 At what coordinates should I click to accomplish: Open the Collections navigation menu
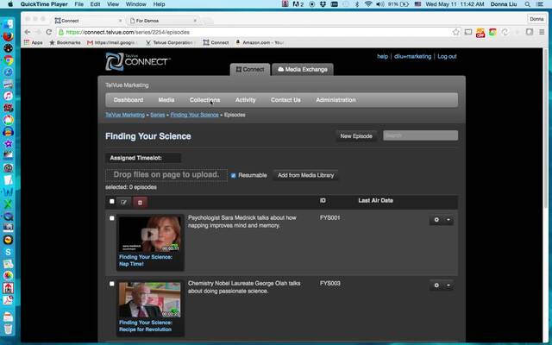click(204, 100)
